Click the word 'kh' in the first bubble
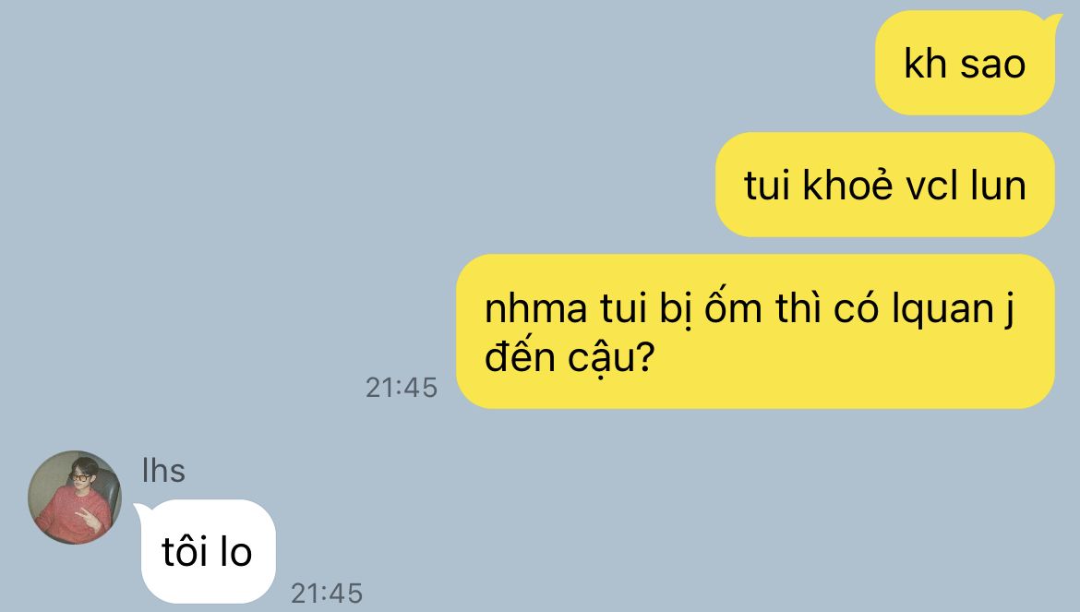Image resolution: width=1080 pixels, height=612 pixels. pos(925,63)
